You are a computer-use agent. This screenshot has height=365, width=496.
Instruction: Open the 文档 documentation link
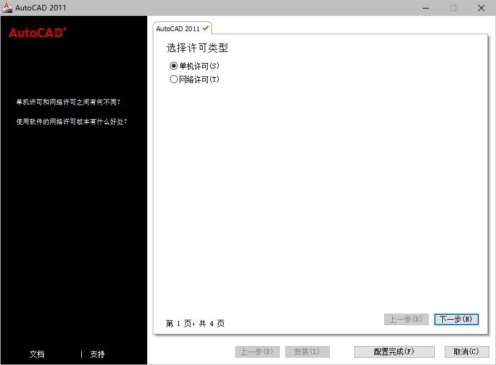[37, 354]
